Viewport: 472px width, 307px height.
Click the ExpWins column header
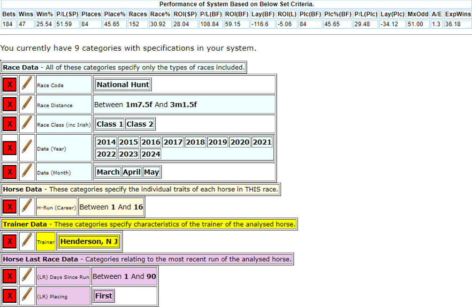click(x=458, y=14)
